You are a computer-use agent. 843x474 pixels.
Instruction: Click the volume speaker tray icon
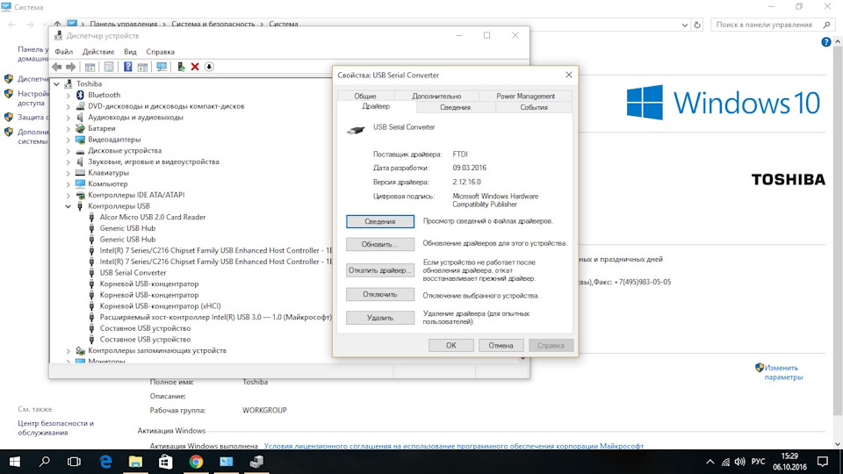pyautogui.click(x=739, y=462)
